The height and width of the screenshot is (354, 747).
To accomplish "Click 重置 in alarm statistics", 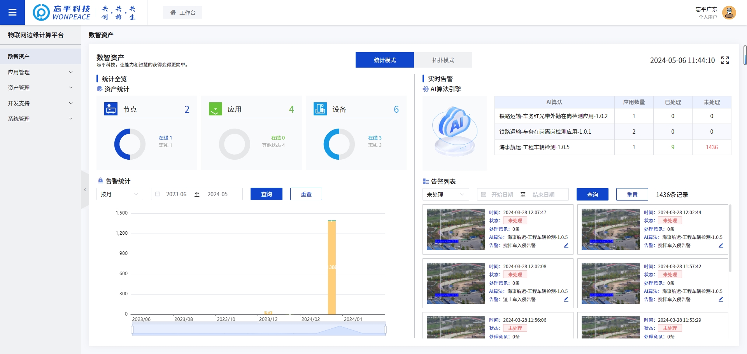I will pos(306,194).
